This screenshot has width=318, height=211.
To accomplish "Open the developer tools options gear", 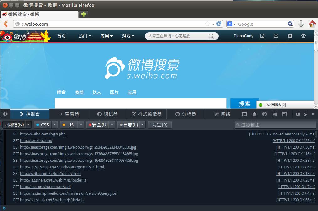I will [x=5, y=114].
